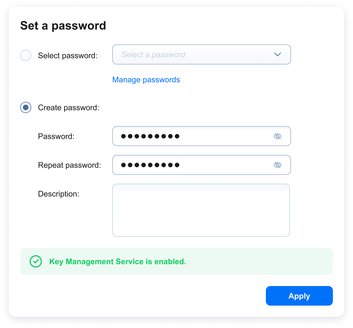Viewport: 353px width, 328px height.
Task: Click the 'Set a password' dialog title
Action: click(x=63, y=25)
